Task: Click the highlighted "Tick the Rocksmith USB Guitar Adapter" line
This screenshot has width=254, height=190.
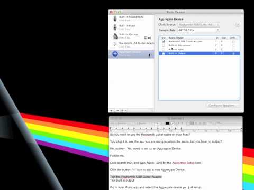Action: 136,177
